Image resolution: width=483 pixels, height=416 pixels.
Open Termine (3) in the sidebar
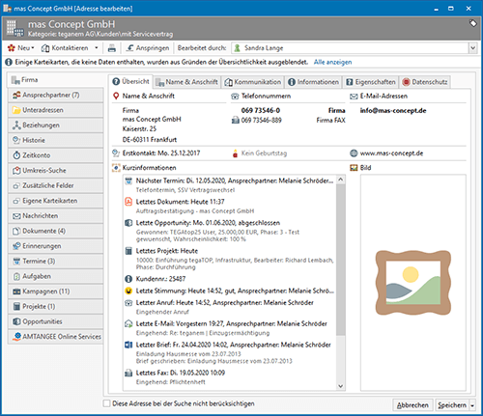pos(55,262)
